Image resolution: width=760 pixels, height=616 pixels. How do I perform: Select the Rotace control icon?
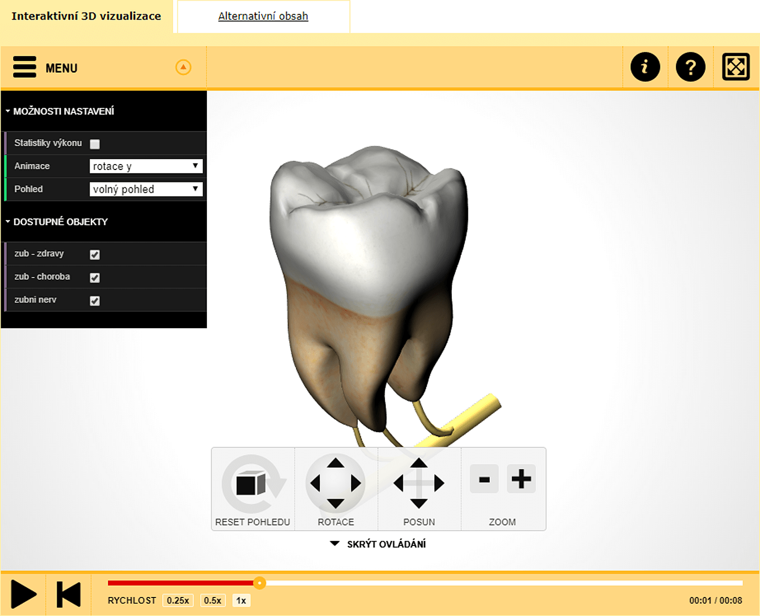pyautogui.click(x=336, y=483)
